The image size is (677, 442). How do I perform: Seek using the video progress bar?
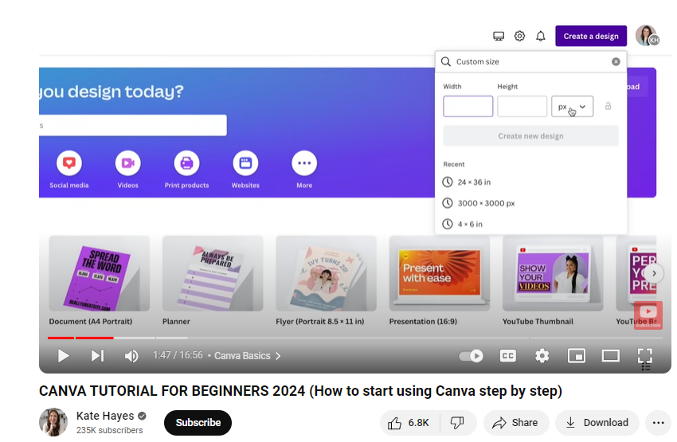point(355,338)
